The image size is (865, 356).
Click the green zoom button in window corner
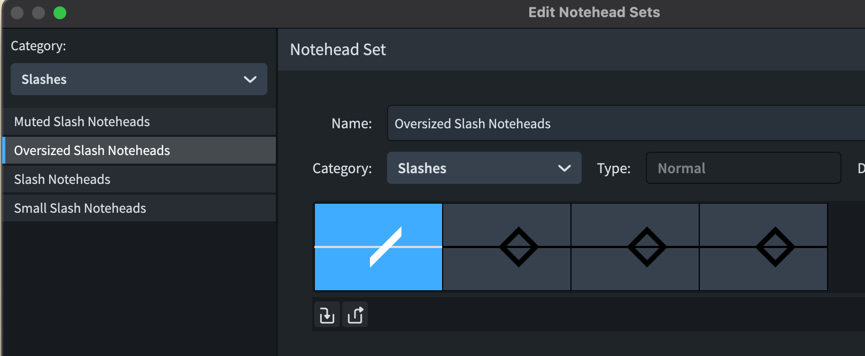tap(60, 12)
